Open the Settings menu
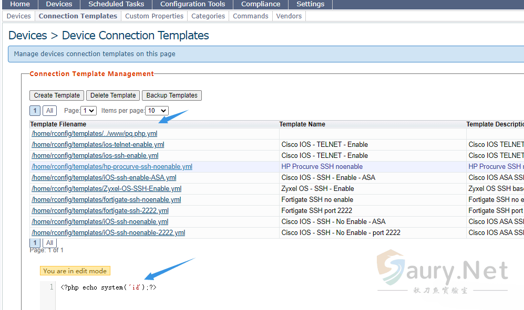The height and width of the screenshot is (310, 524). coord(310,4)
